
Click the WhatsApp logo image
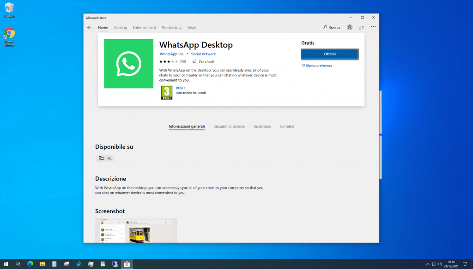tap(128, 64)
